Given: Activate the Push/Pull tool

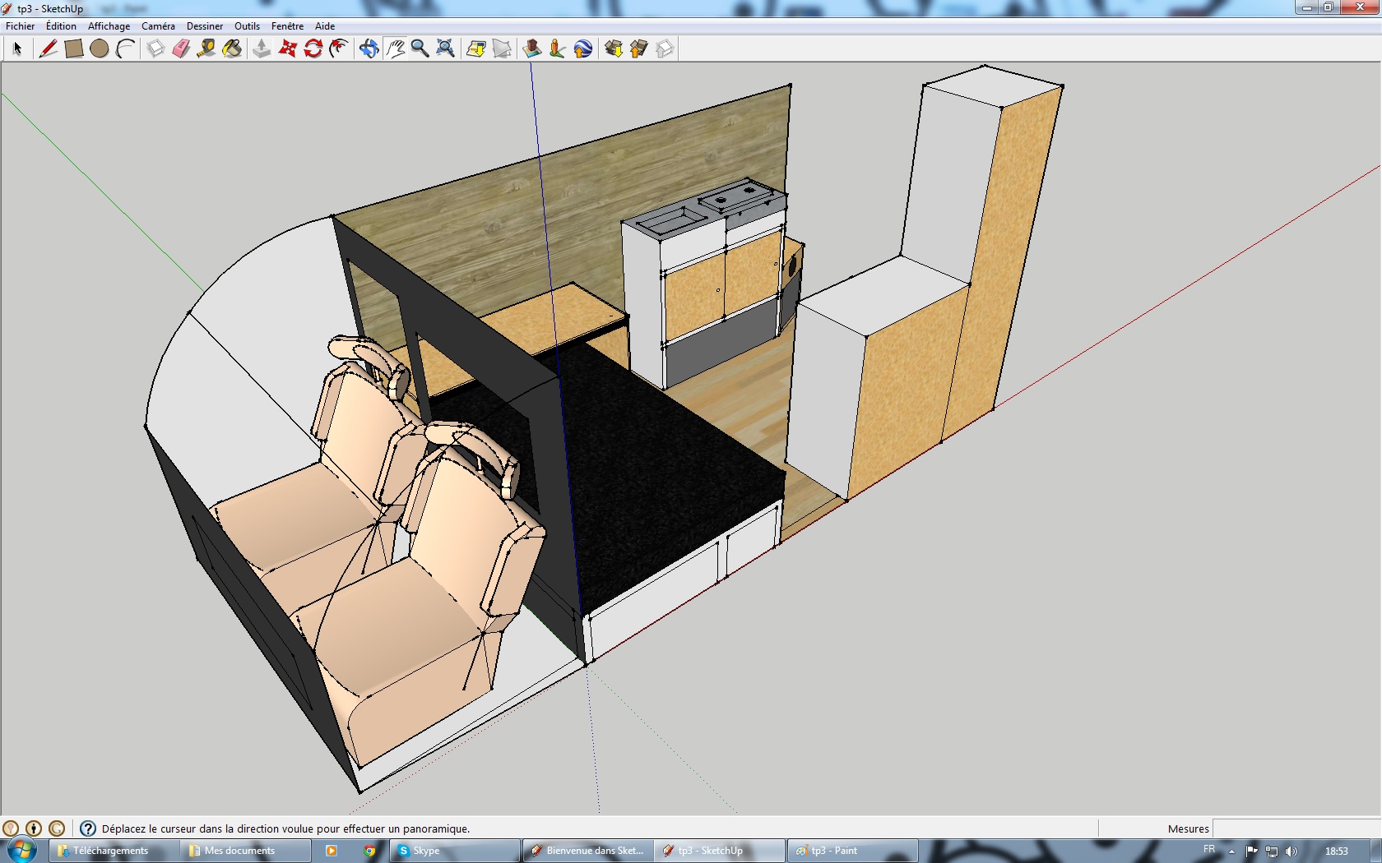Looking at the screenshot, I should pos(262,49).
